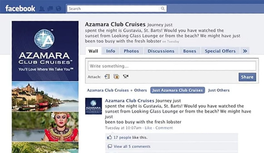Select Just Azamara Club Cruises filter
The height and width of the screenshot is (153, 264).
(x=178, y=90)
